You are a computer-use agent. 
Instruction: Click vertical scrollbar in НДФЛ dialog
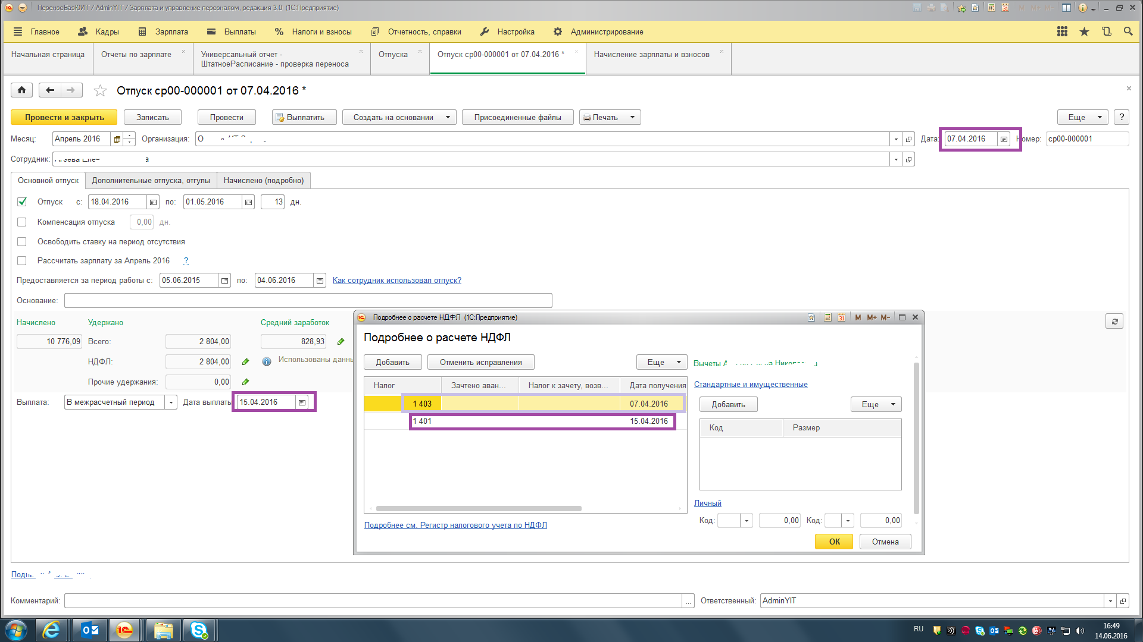(916, 438)
